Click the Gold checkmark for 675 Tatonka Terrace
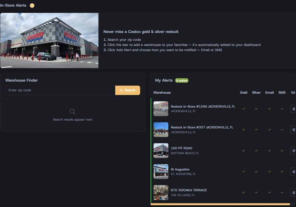The height and width of the screenshot is (207, 296). (x=243, y=192)
